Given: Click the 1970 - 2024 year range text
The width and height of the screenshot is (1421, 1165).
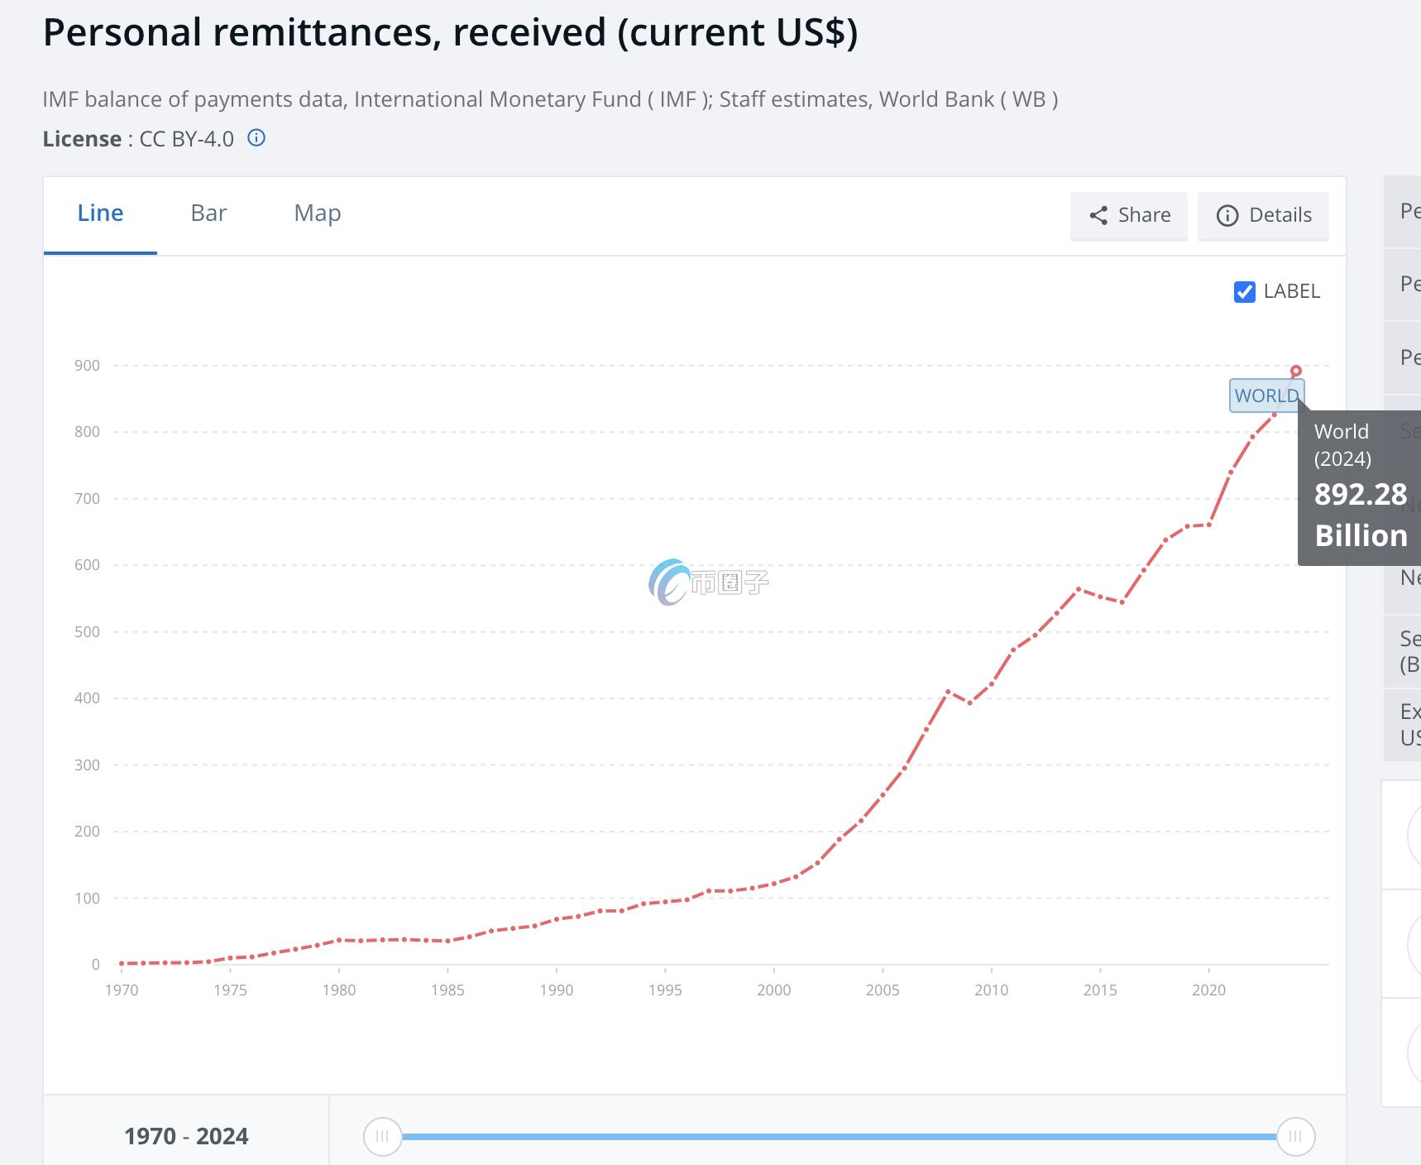Looking at the screenshot, I should [x=186, y=1136].
